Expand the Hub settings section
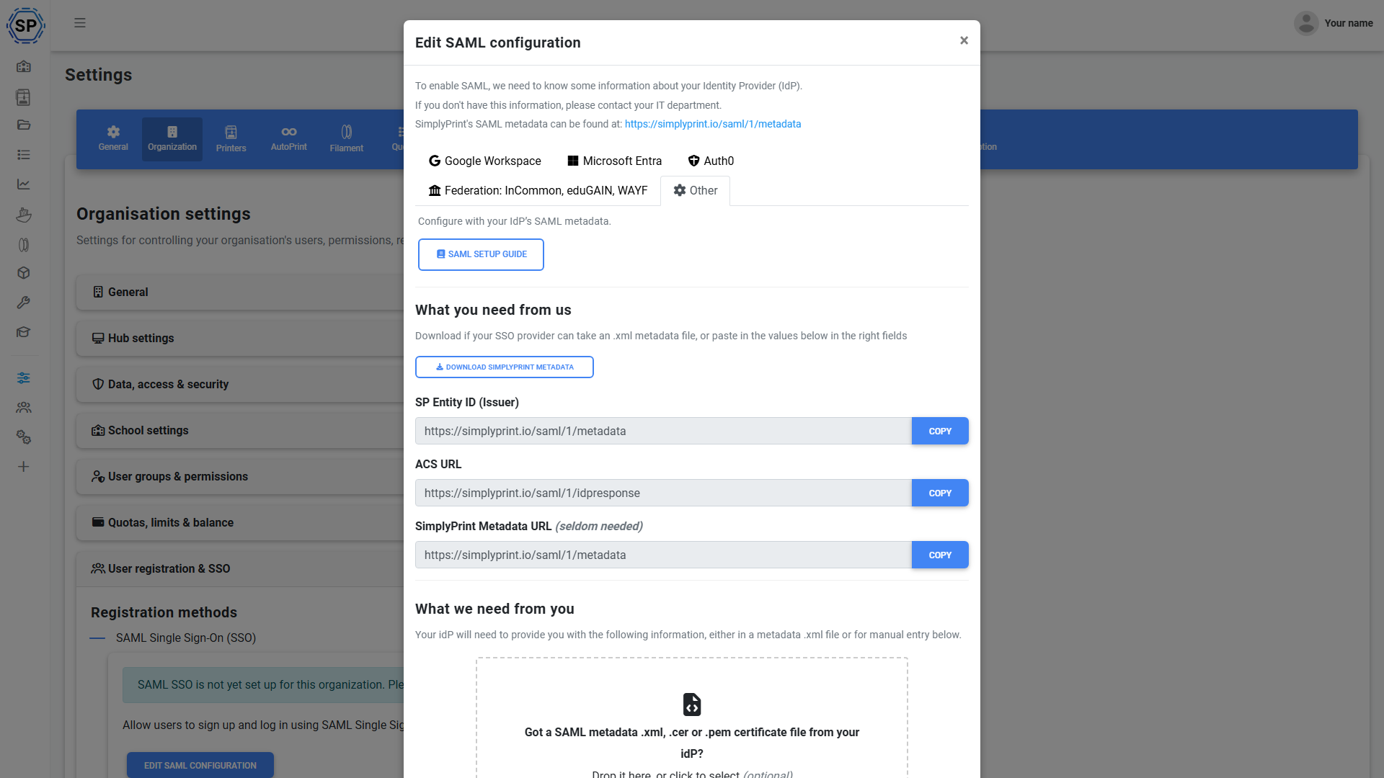 coord(240,339)
